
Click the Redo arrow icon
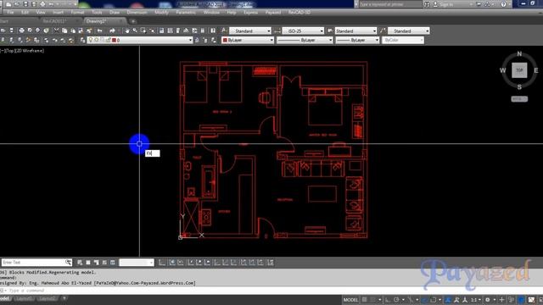tap(112, 30)
